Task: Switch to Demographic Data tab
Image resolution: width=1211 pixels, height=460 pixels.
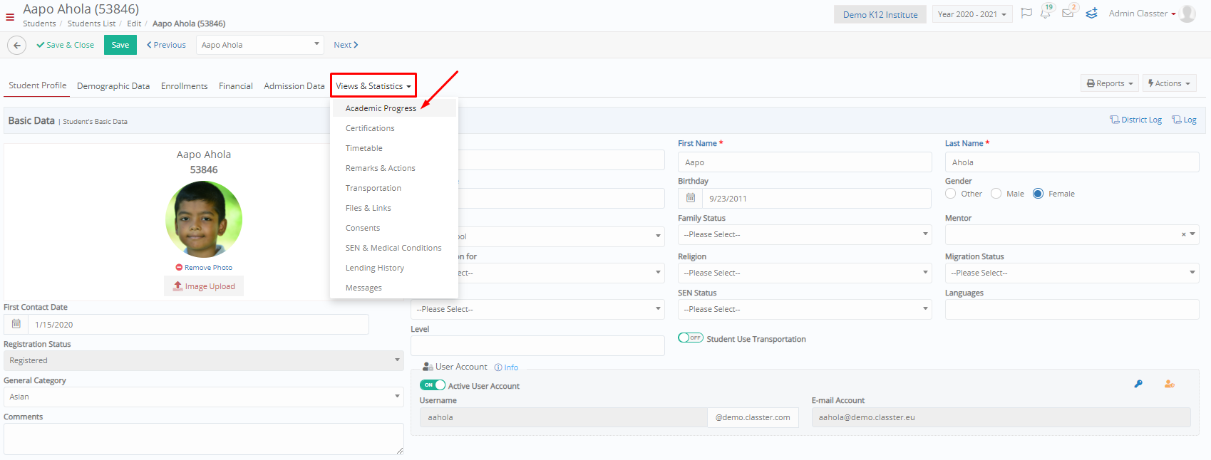Action: [113, 86]
